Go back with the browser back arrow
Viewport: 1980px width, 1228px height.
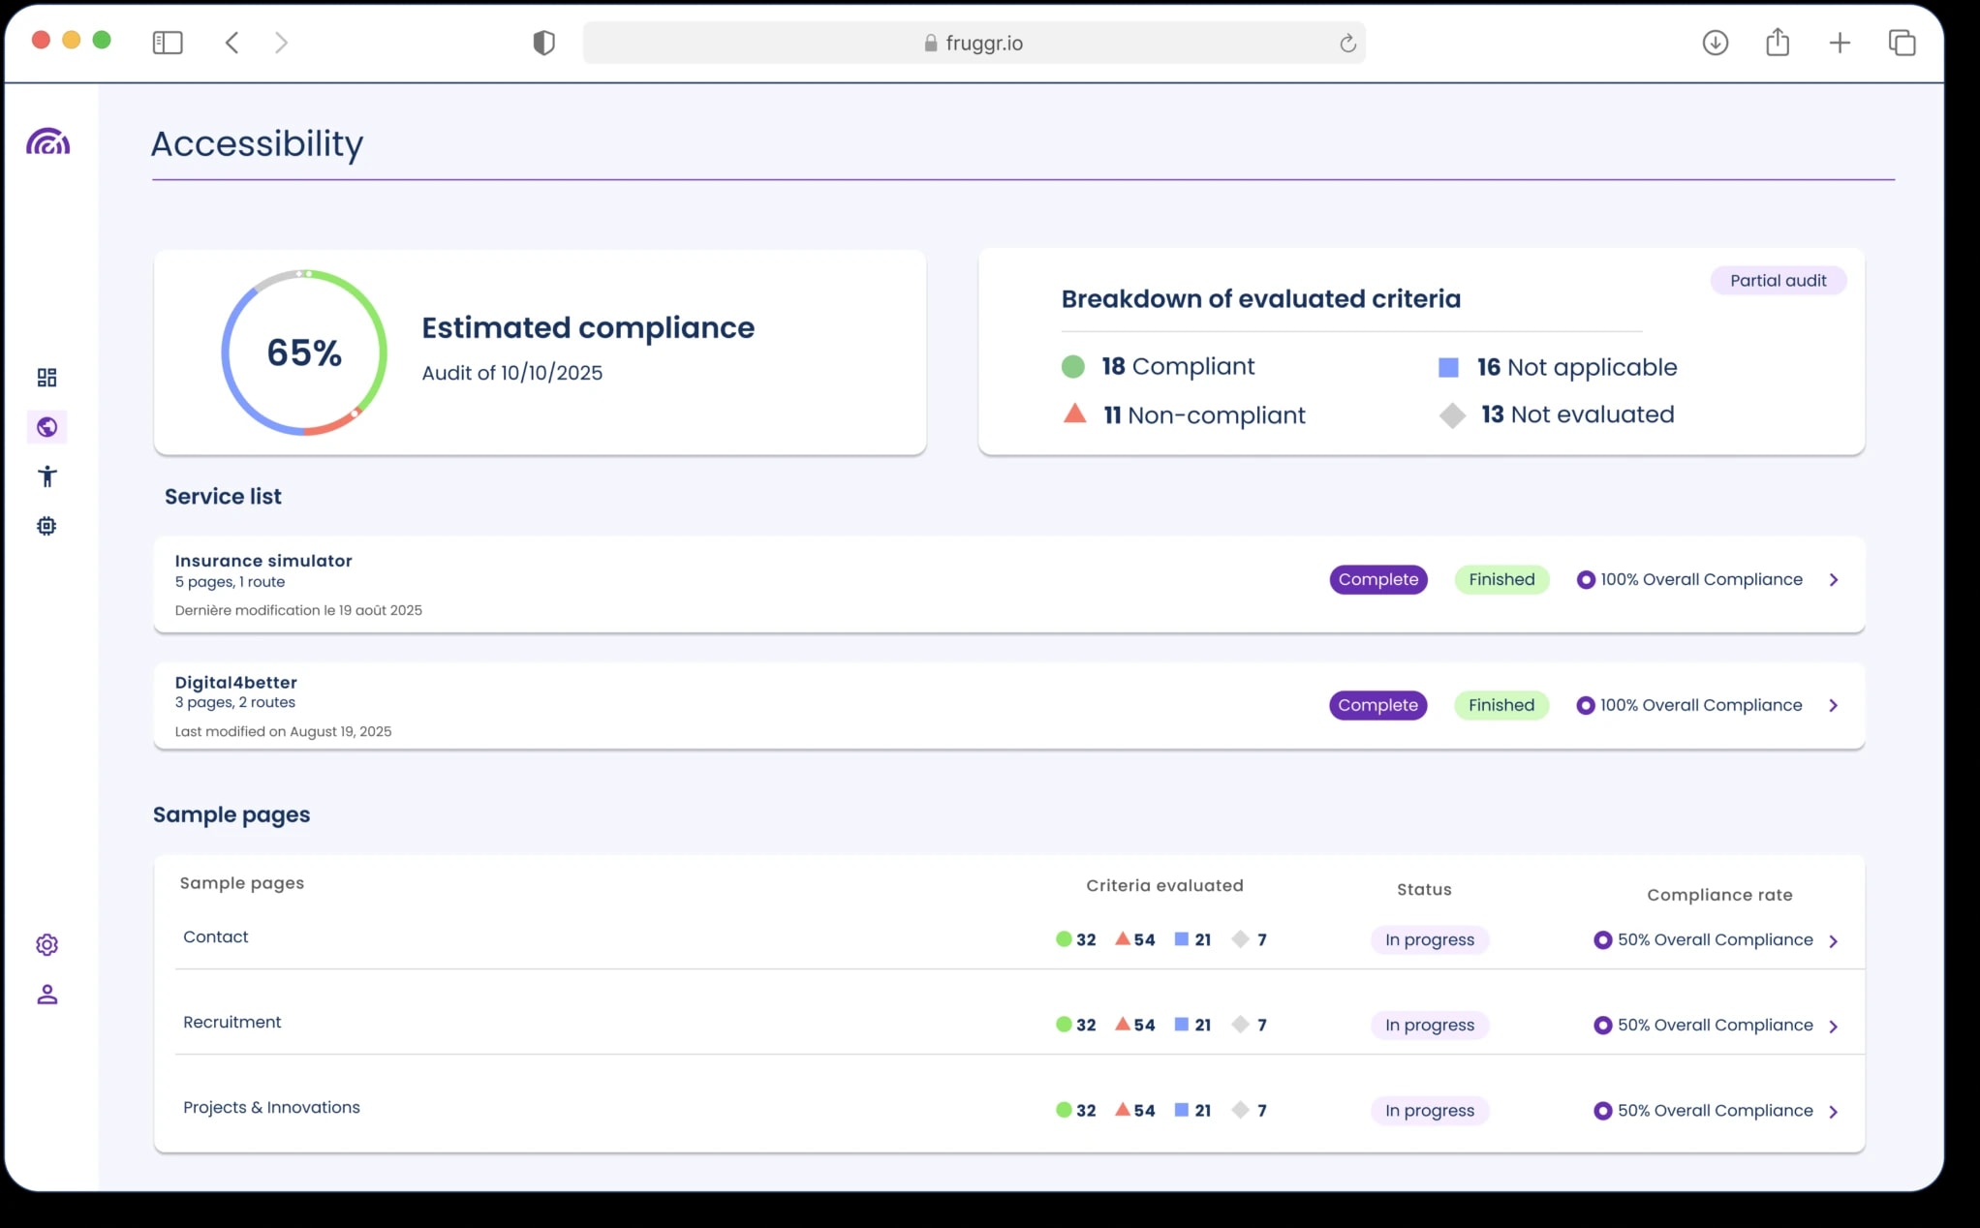click(232, 43)
